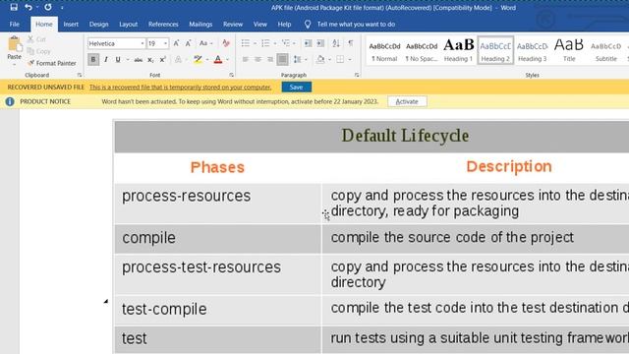Click the blue Save button in recovered file bar
This screenshot has width=629, height=354.
coord(296,88)
